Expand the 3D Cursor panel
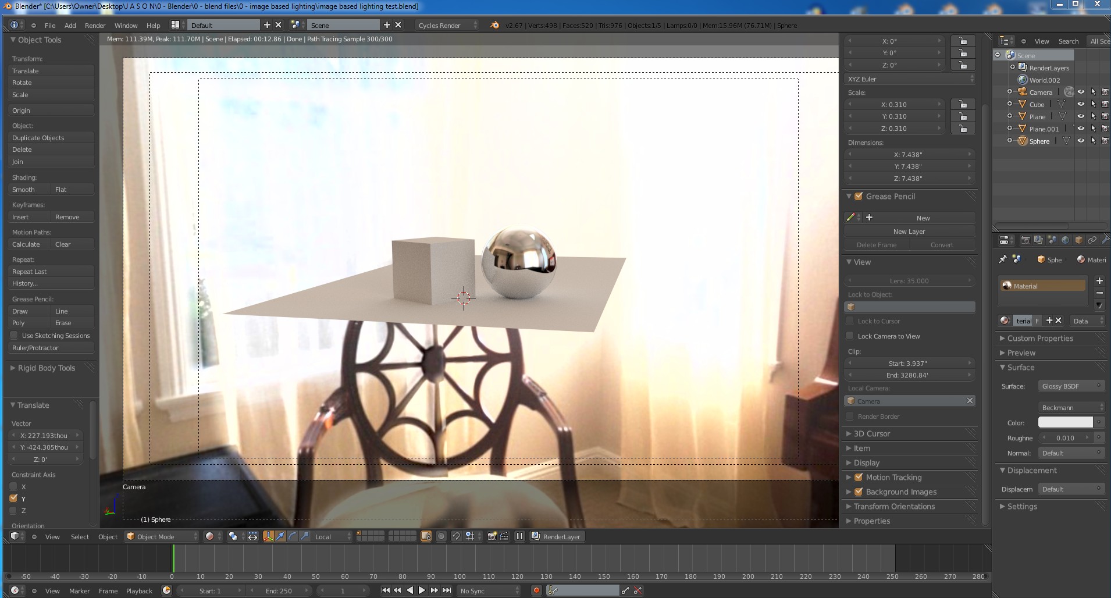The width and height of the screenshot is (1111, 598). tap(871, 434)
